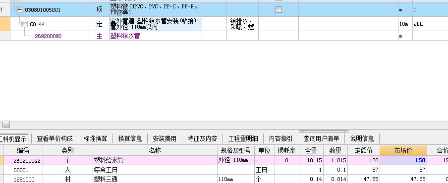Switch to the 内容指引 tab
The width and height of the screenshot is (448, 183).
point(280,139)
